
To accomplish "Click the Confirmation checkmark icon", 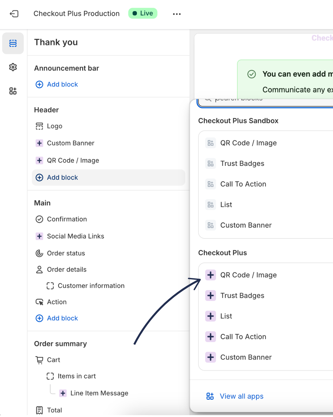I will click(39, 219).
